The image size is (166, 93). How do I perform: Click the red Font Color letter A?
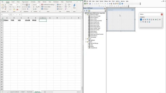[x=17, y=9]
